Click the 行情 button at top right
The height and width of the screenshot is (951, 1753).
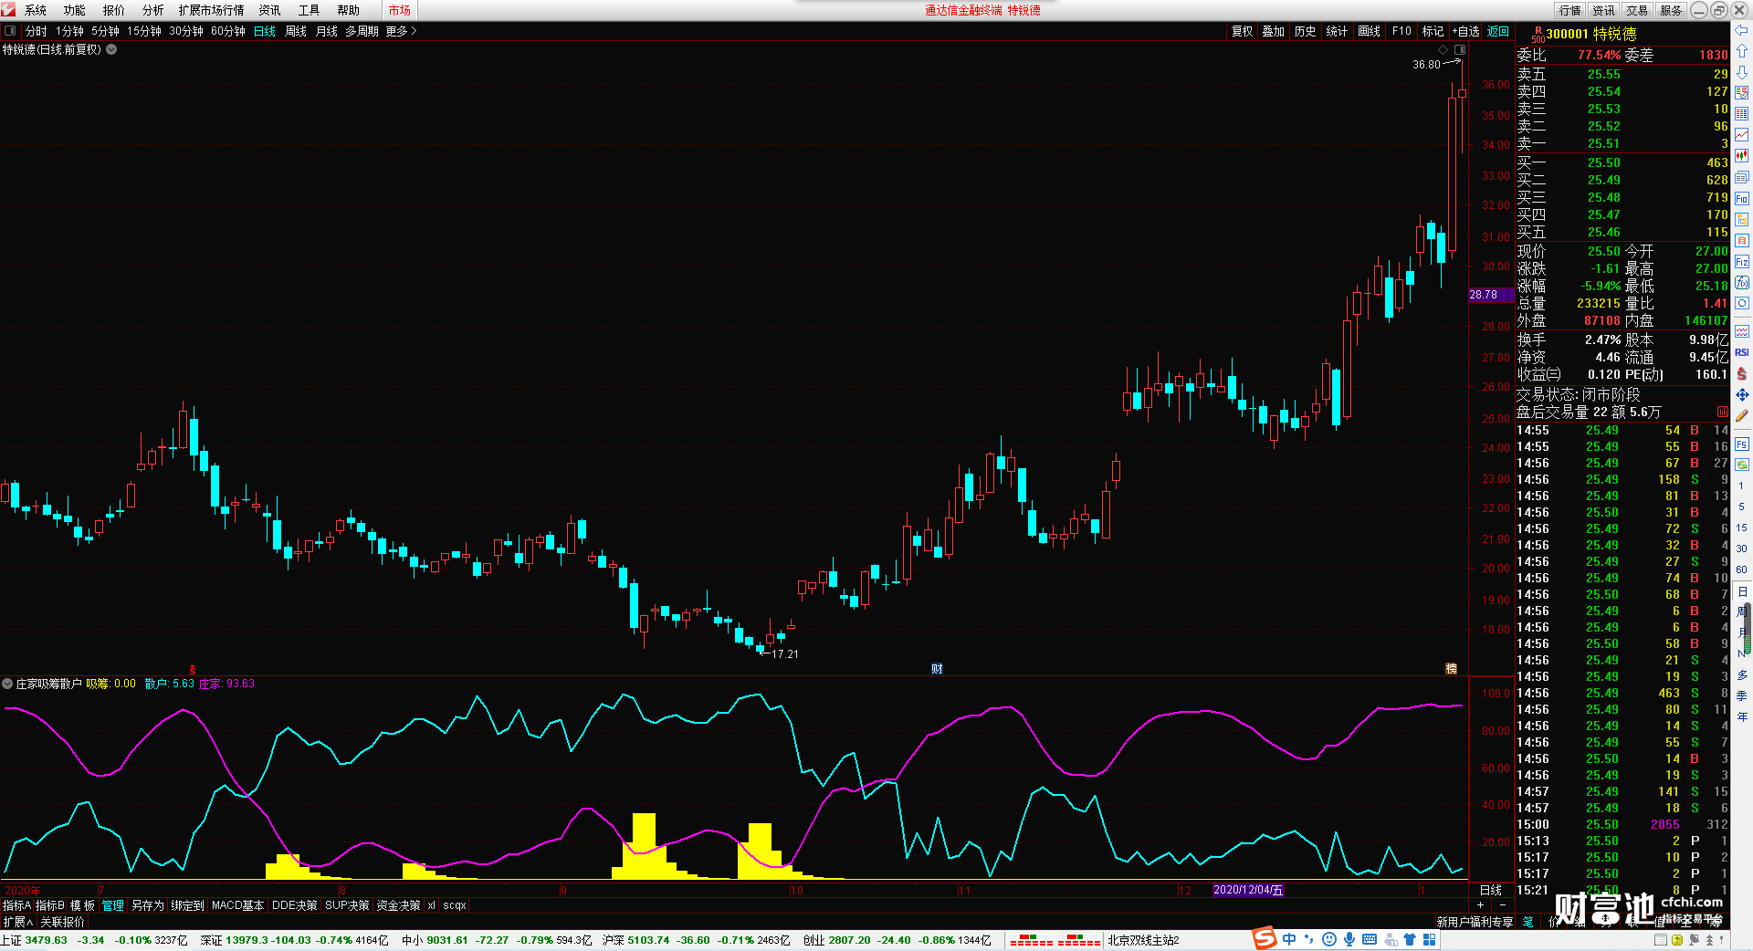1570,10
